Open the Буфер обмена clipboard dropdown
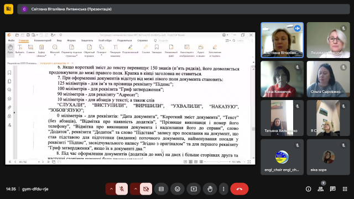 click(x=41, y=50)
